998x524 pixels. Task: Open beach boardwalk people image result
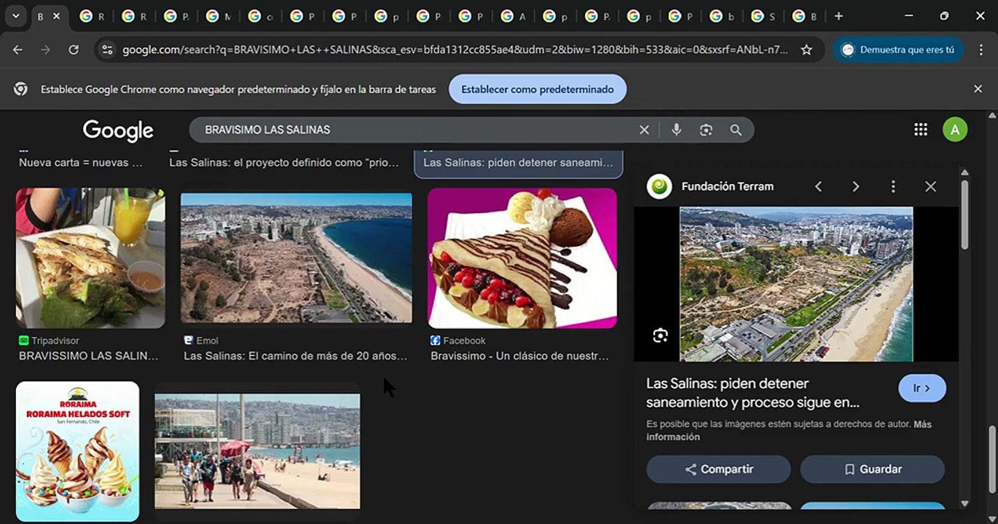coord(257,451)
